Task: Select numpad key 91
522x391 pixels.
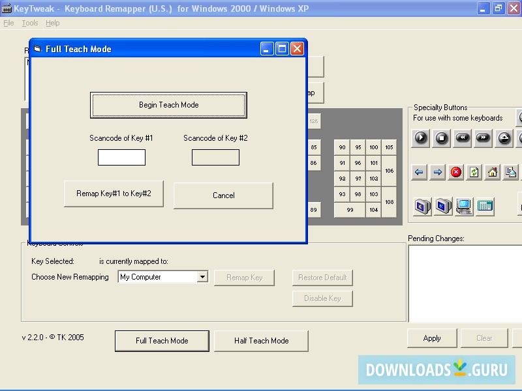Action: point(342,163)
